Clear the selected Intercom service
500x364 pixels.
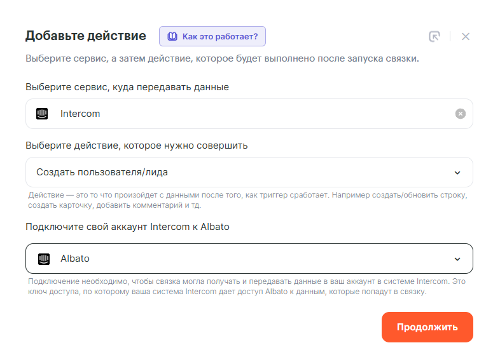pyautogui.click(x=461, y=114)
